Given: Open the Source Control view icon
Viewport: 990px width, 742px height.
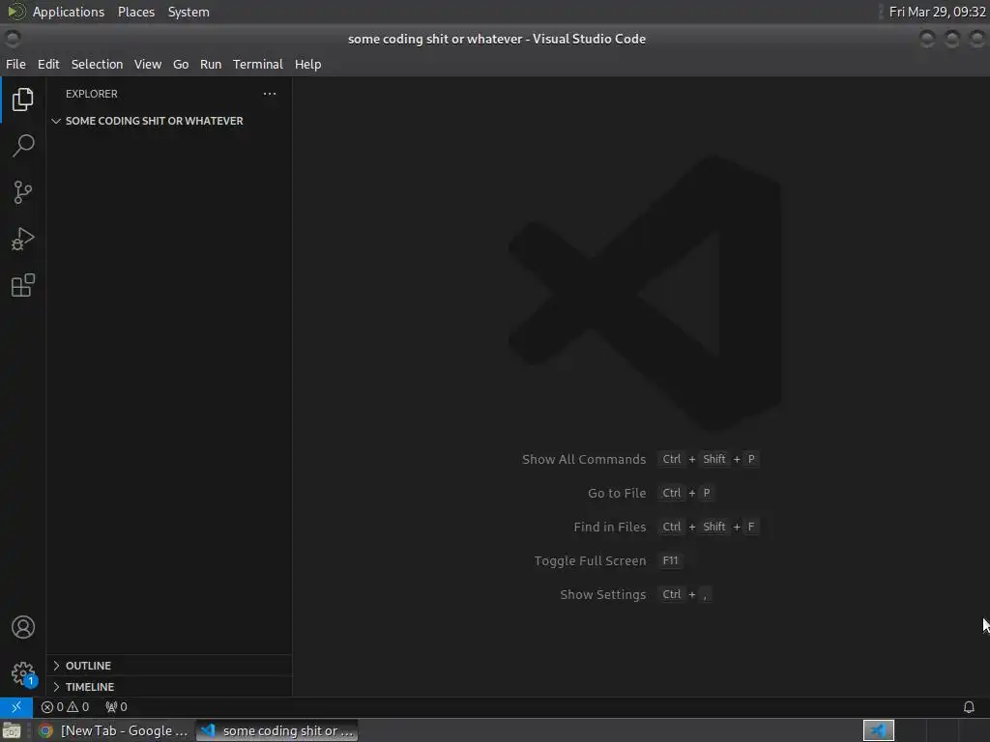Looking at the screenshot, I should [23, 192].
